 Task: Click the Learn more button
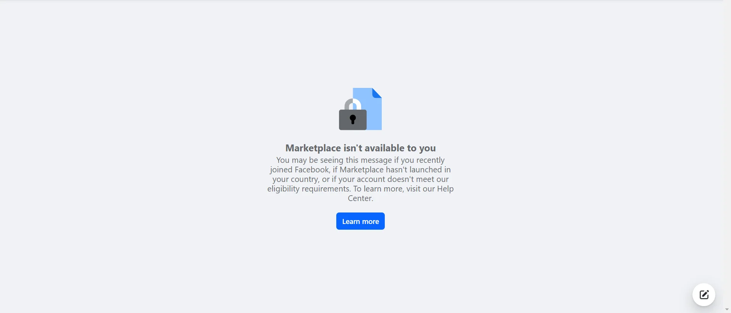(360, 221)
